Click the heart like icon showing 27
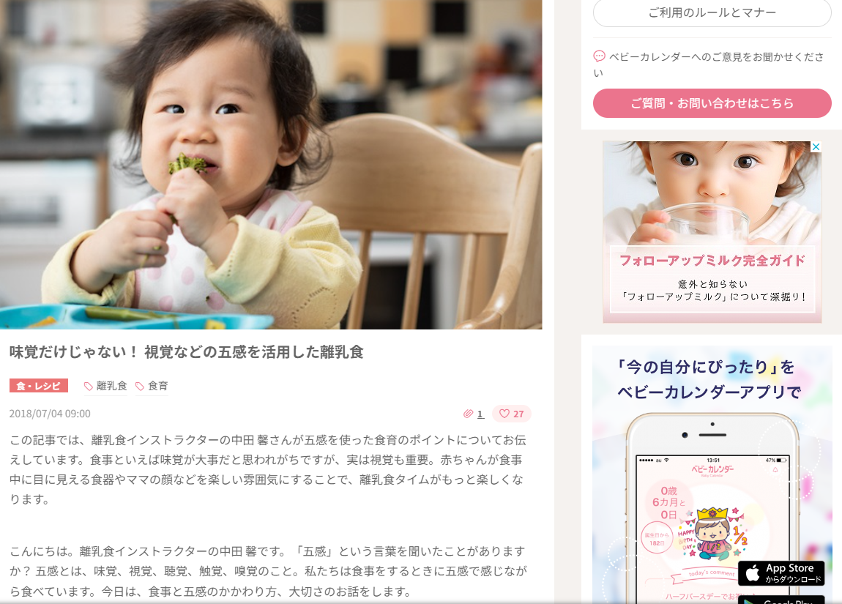 coord(504,414)
